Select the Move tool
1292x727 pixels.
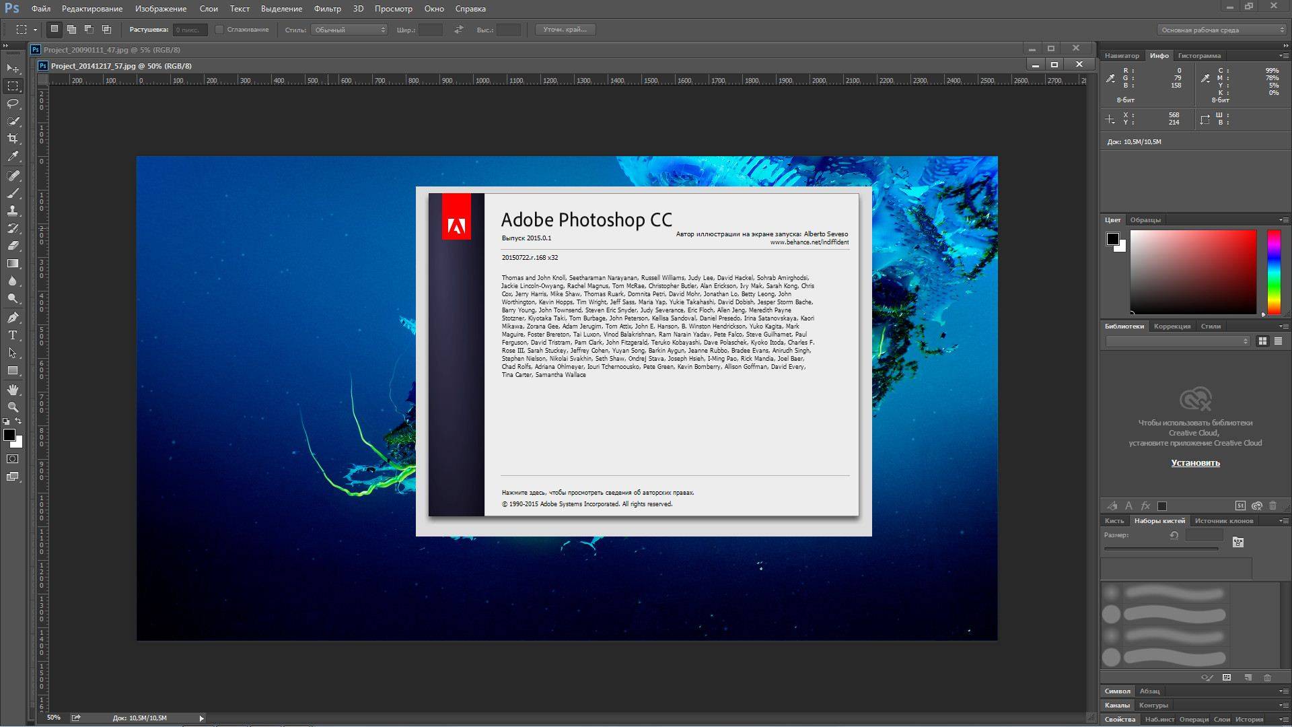[x=13, y=69]
